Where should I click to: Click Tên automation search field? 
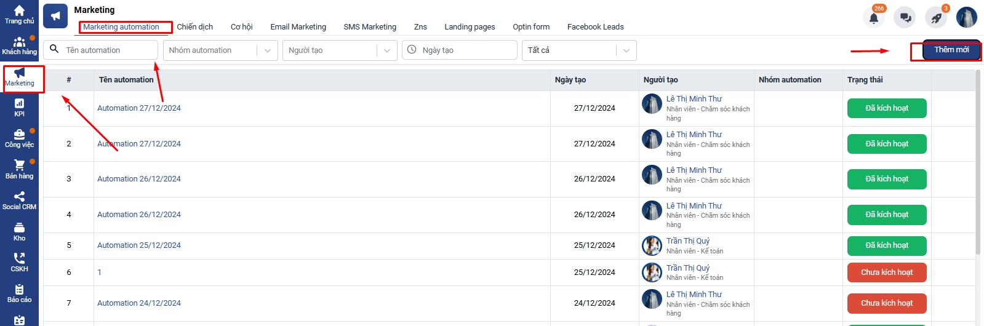[x=108, y=50]
